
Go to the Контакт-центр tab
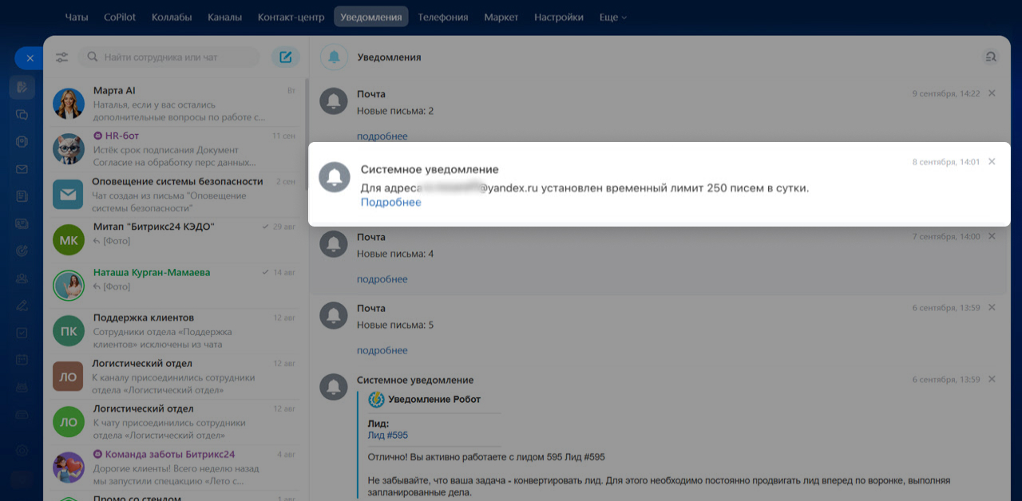[x=291, y=17]
